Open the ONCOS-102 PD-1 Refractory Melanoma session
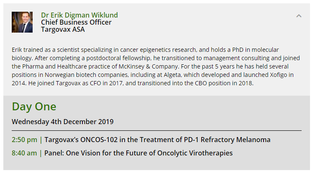The height and width of the screenshot is (173, 315). (x=157, y=140)
